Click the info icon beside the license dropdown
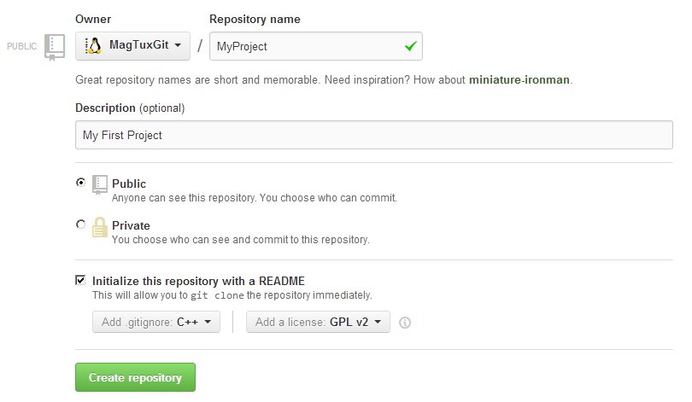 pyautogui.click(x=406, y=323)
